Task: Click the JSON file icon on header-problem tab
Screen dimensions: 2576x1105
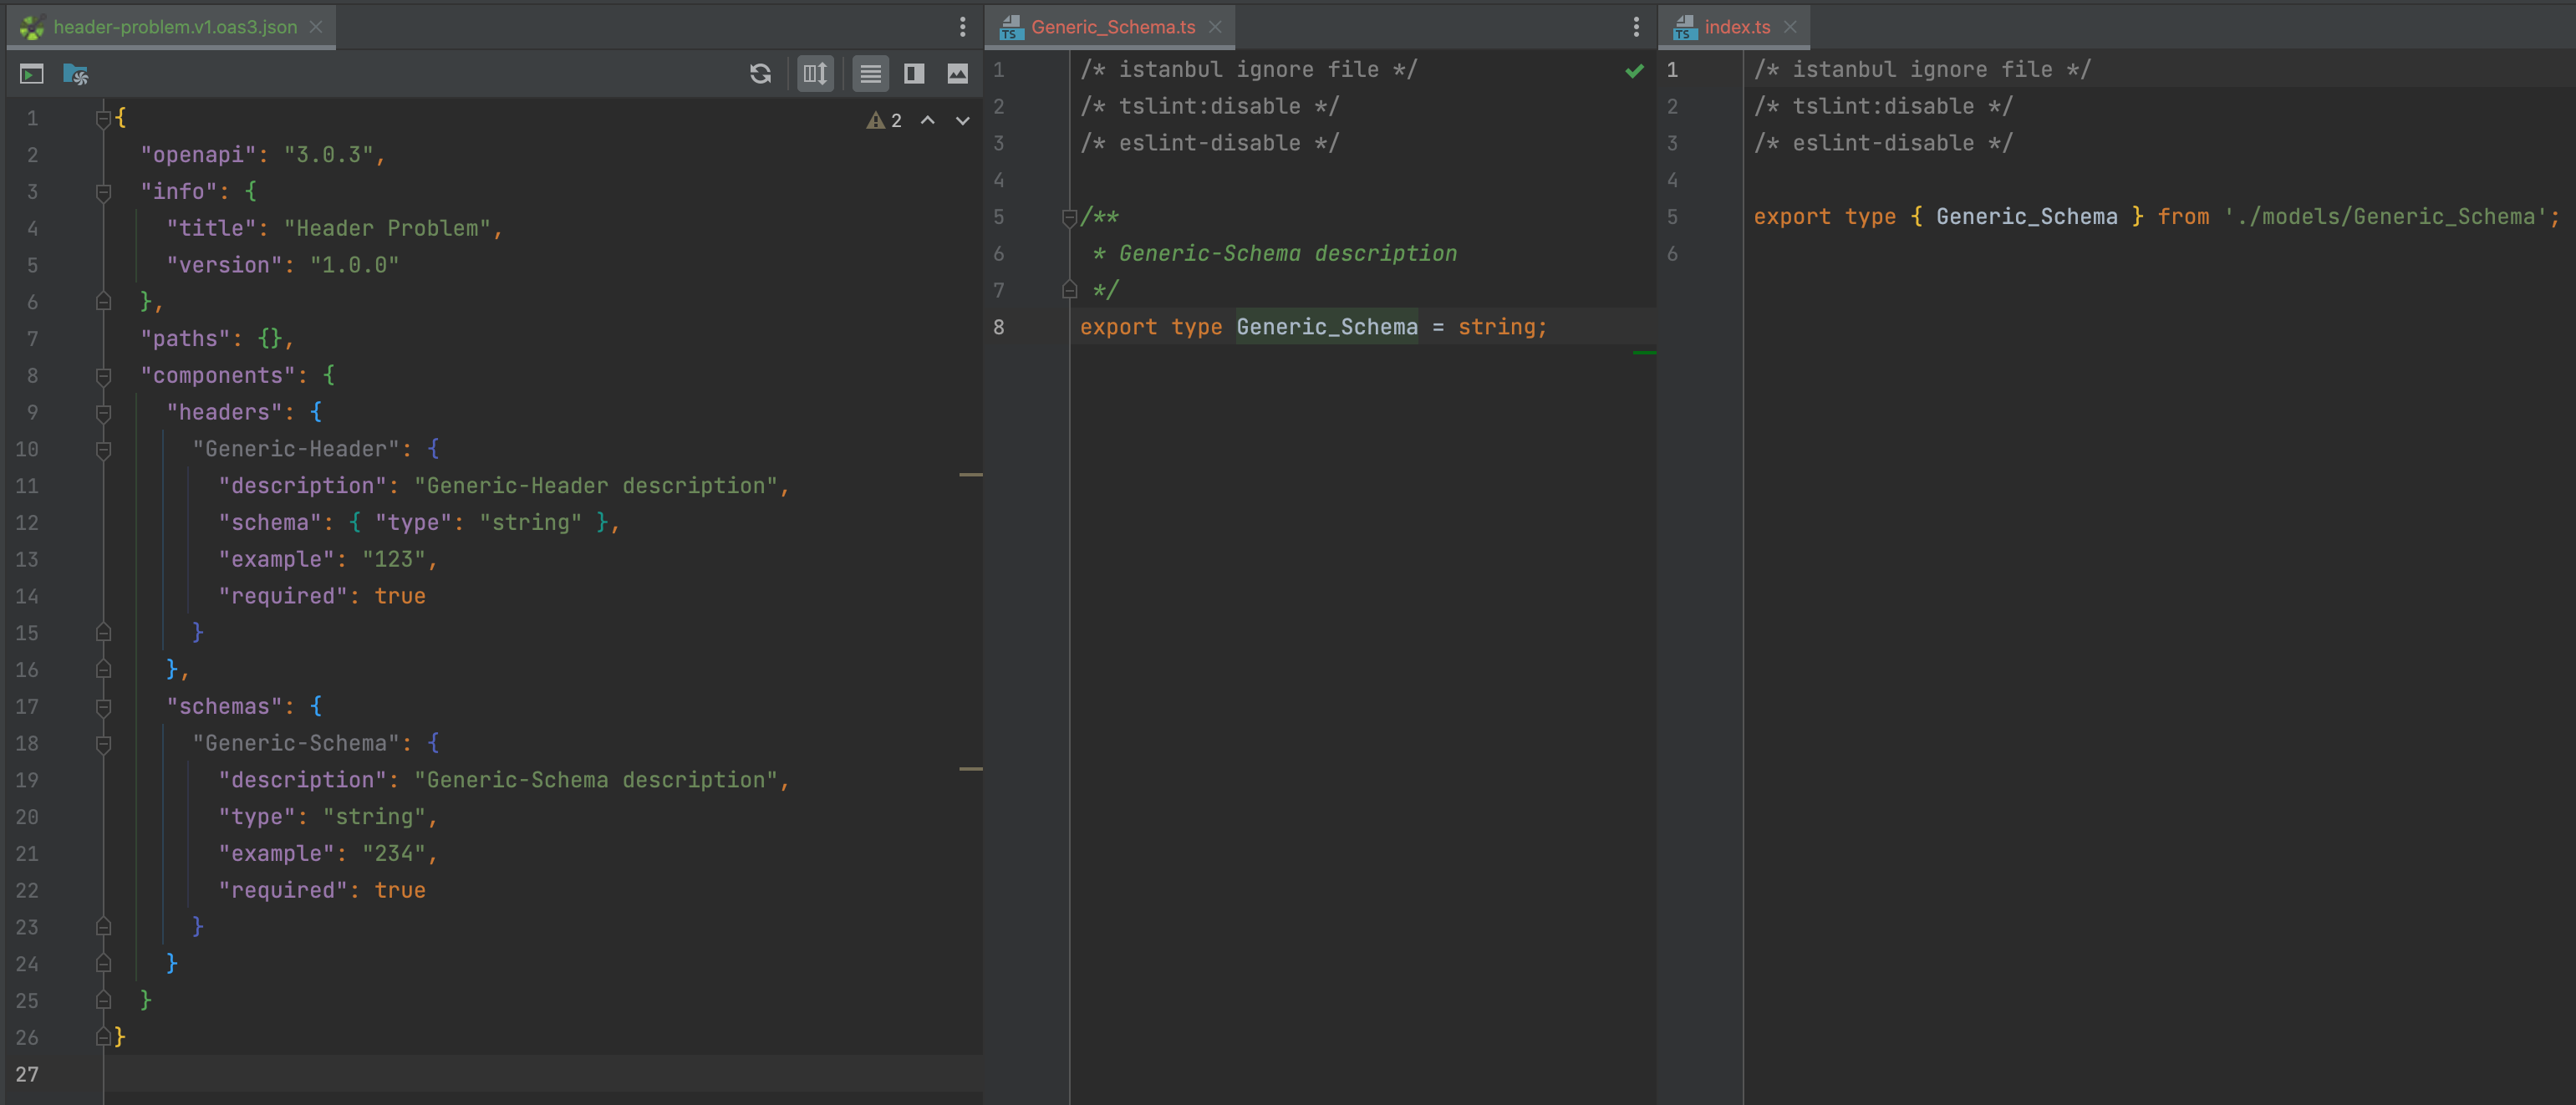Action: tap(31, 27)
